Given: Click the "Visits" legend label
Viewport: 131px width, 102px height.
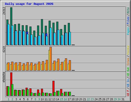Looking at the screenshot, I should click(x=128, y=50).
